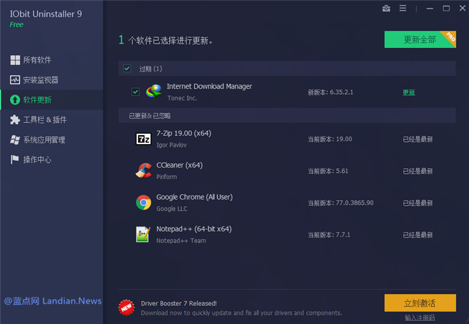This screenshot has height=324, width=469.
Task: Open 系统应用管理 section
Action: coord(52,140)
